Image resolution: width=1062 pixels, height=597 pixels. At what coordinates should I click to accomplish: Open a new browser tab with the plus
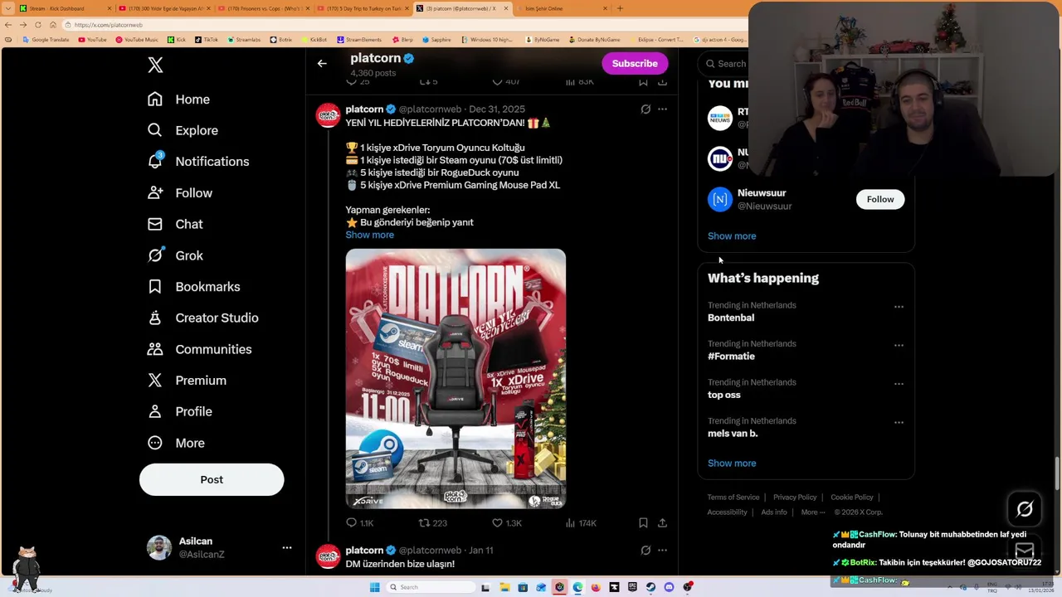click(620, 8)
